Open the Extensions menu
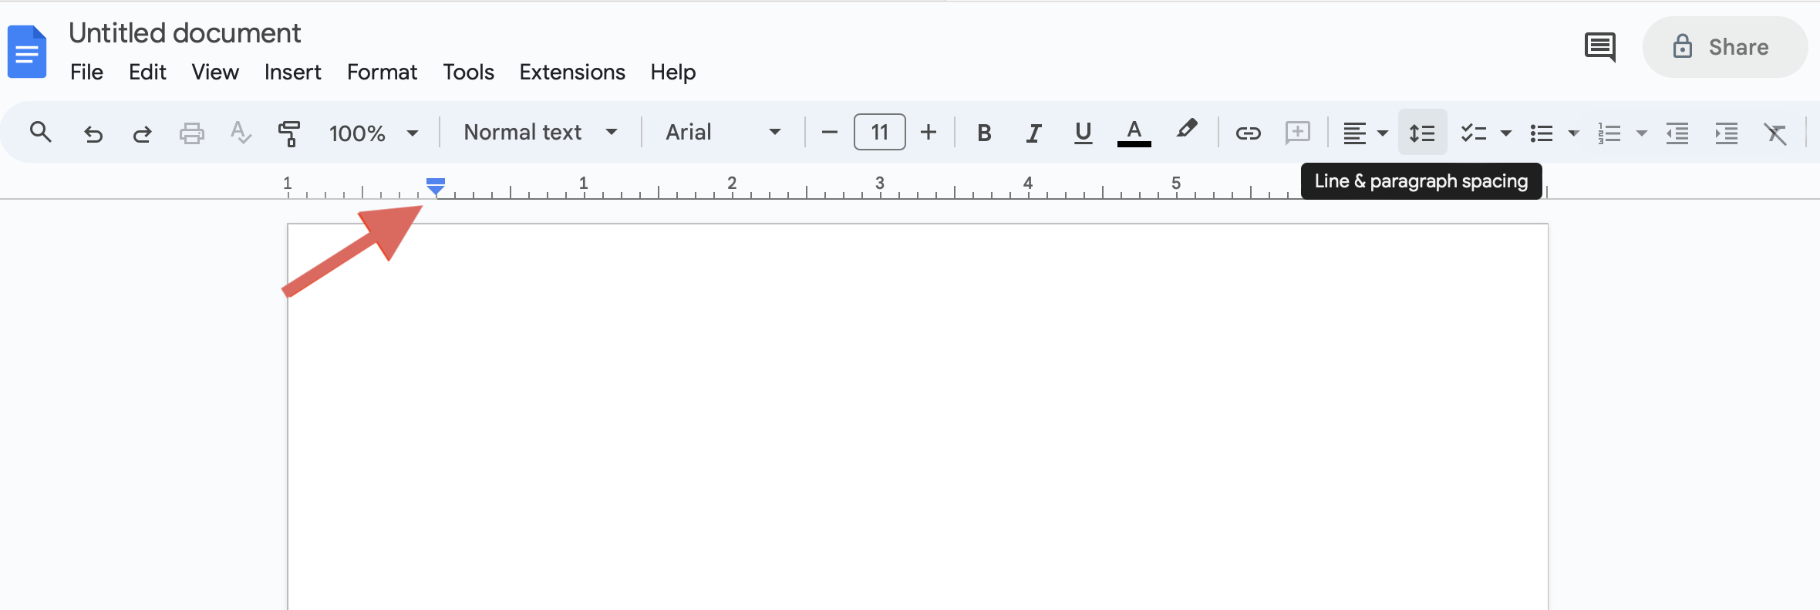 572,72
